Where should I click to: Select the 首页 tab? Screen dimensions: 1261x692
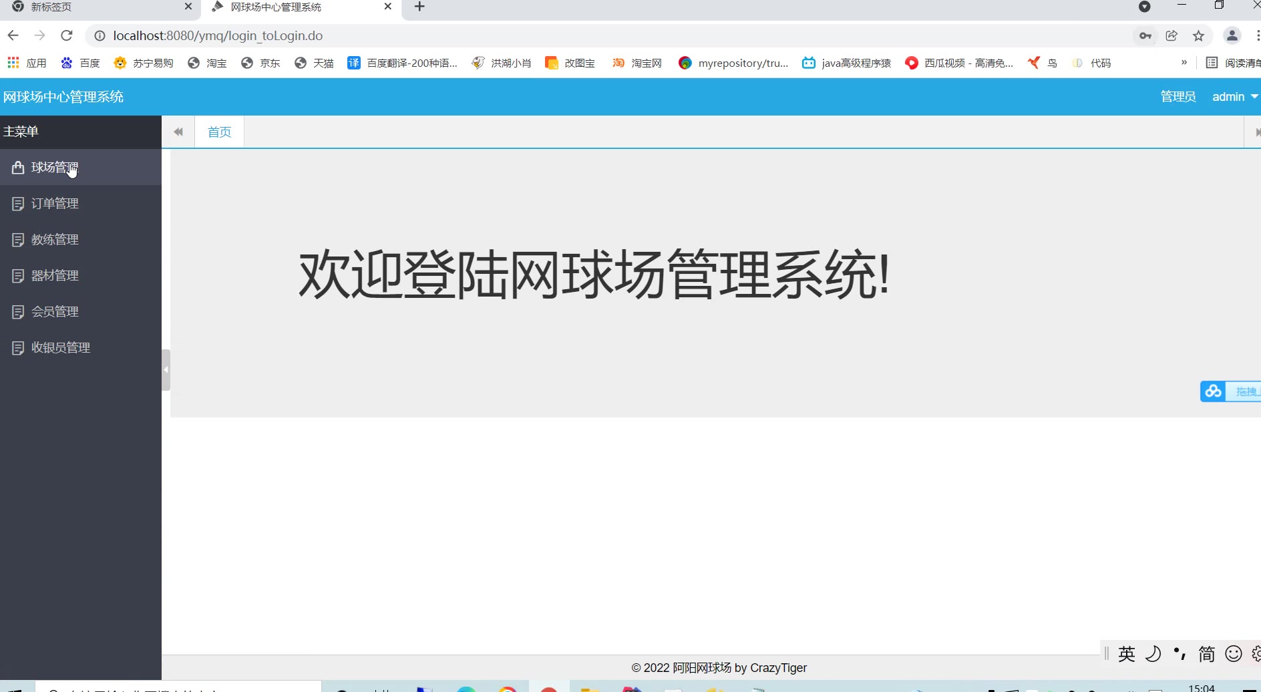219,132
